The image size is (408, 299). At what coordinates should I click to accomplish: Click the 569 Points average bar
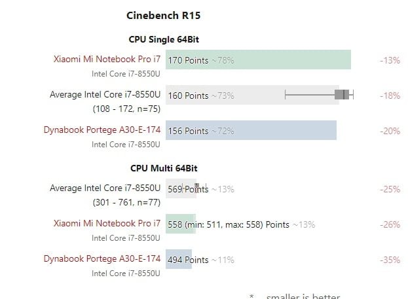click(x=181, y=188)
